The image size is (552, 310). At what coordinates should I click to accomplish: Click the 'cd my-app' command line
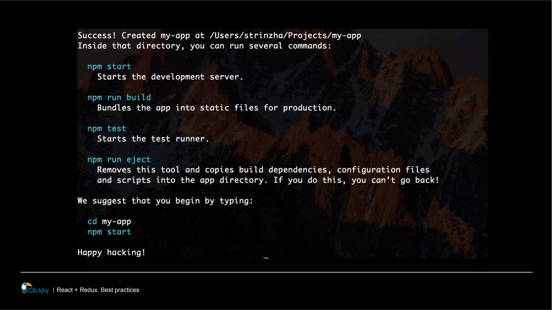pos(109,221)
